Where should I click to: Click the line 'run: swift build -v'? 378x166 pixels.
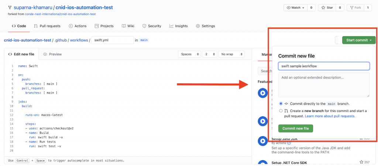click(46, 137)
